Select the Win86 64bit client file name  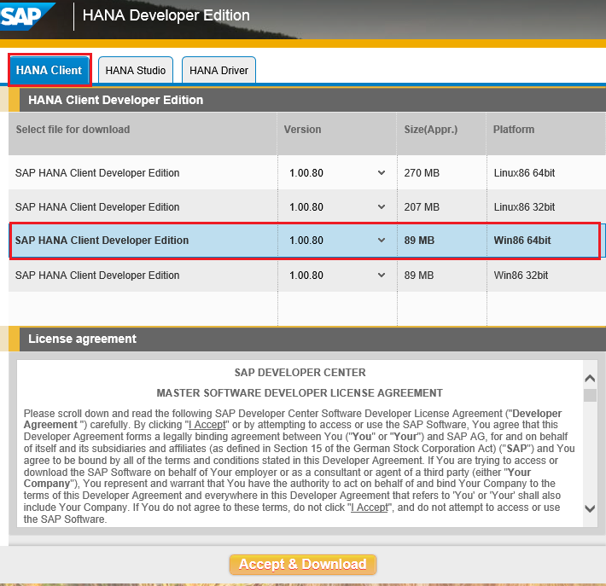coord(102,241)
